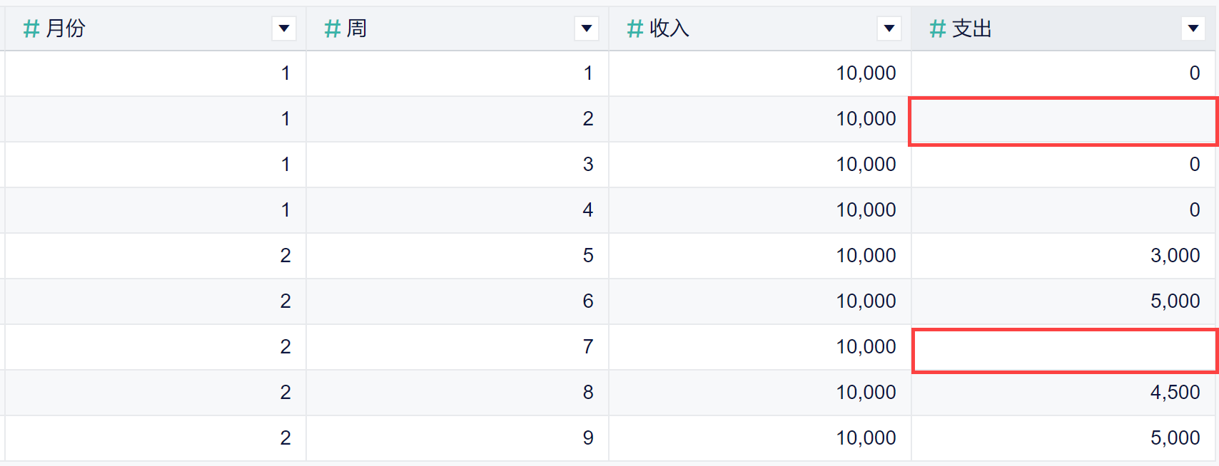Click the empty 支出 cell in week 2 row
This screenshot has height=466, width=1219.
(1063, 121)
